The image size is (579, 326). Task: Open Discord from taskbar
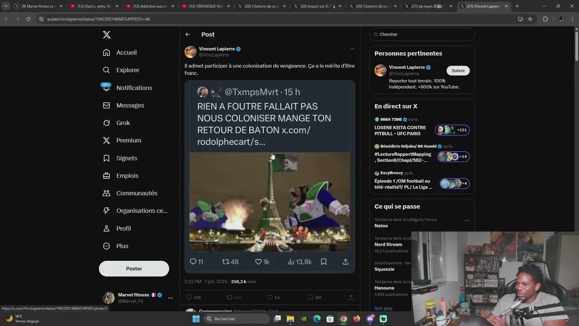[x=370, y=319]
